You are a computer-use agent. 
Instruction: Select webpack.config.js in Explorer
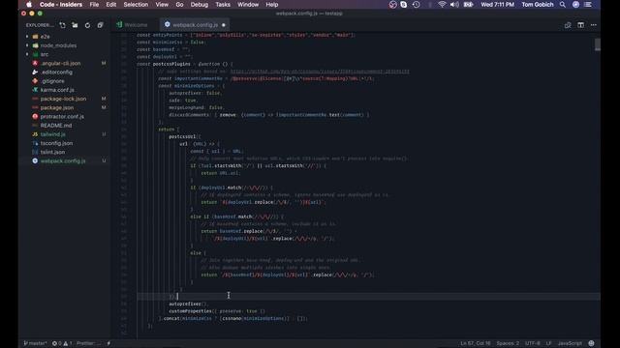tap(63, 161)
